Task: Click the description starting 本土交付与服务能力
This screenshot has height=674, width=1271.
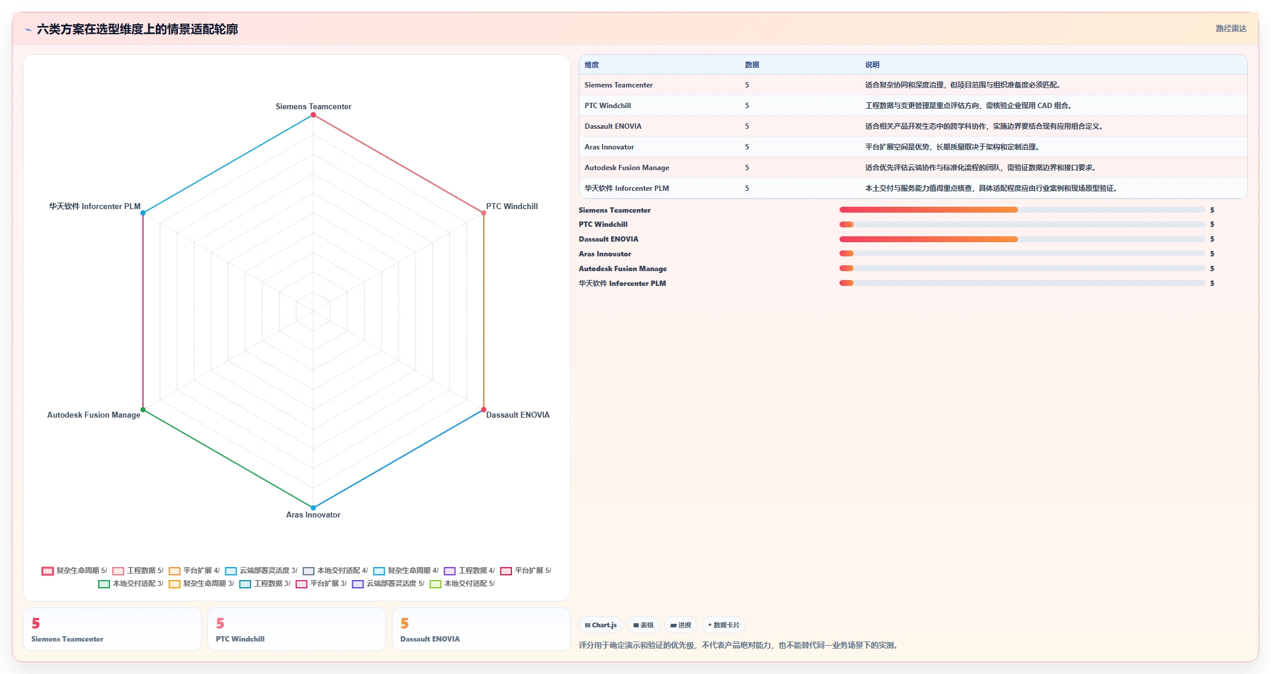Action: 993,188
